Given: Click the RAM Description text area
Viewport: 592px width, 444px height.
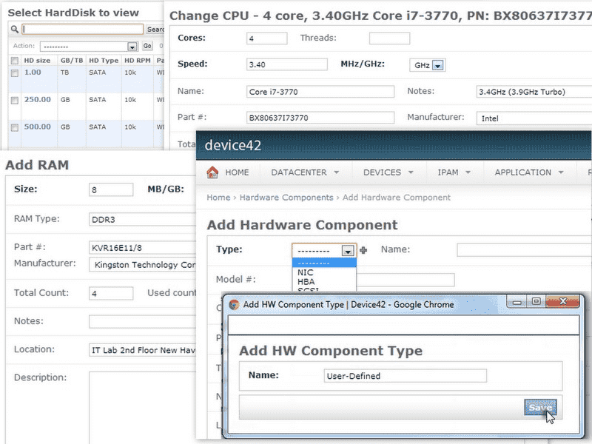Looking at the screenshot, I should (x=142, y=408).
